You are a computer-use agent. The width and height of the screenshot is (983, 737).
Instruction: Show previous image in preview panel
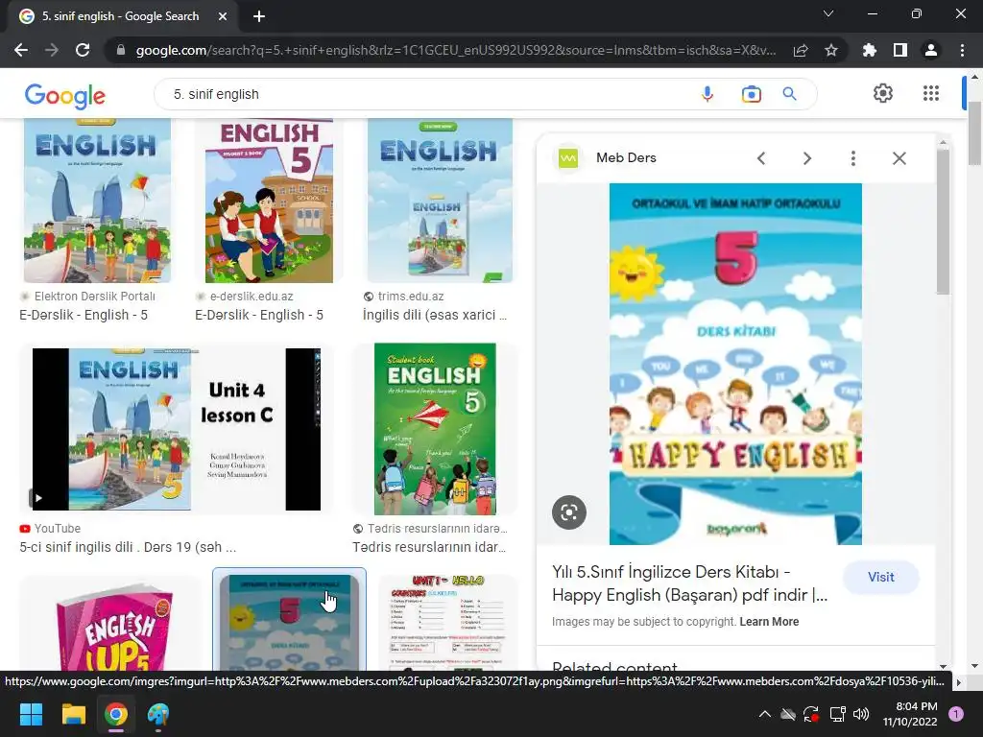tap(761, 158)
